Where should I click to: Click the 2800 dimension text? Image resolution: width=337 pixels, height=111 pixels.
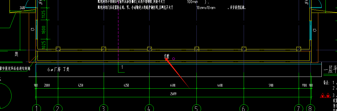pos(47,85)
